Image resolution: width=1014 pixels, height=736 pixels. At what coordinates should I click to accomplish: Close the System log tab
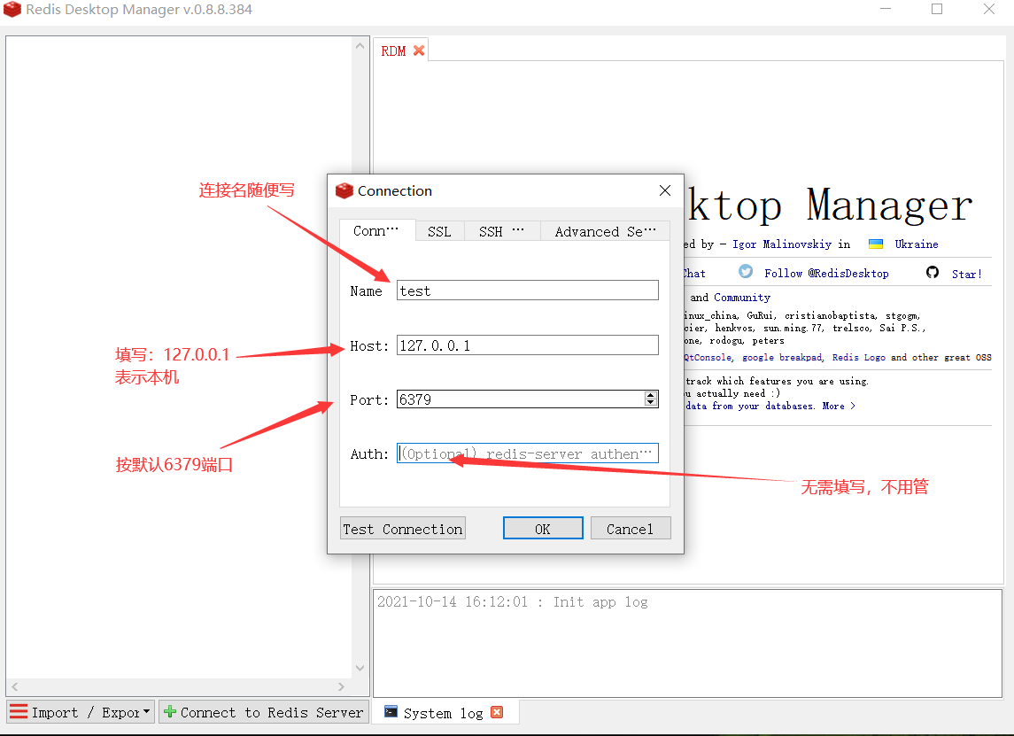(x=497, y=712)
